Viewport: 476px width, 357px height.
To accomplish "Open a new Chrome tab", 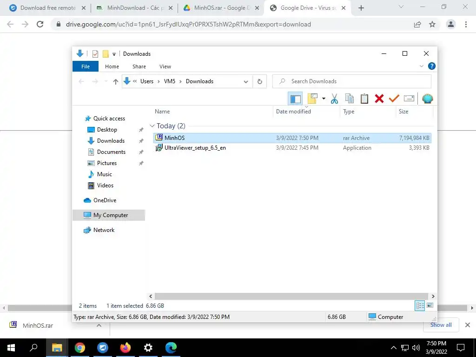I will tap(361, 8).
